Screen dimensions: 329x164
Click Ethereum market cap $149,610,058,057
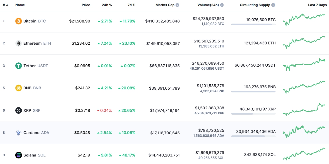tap(163, 43)
